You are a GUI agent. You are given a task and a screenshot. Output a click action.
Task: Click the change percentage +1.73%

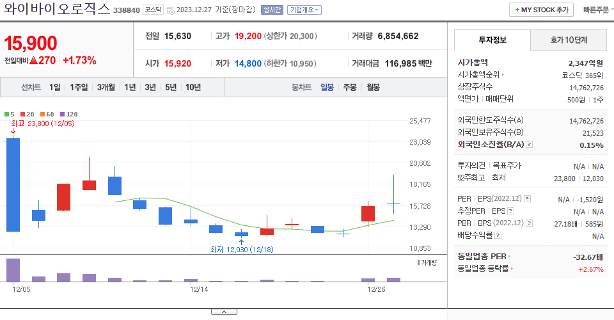click(79, 60)
